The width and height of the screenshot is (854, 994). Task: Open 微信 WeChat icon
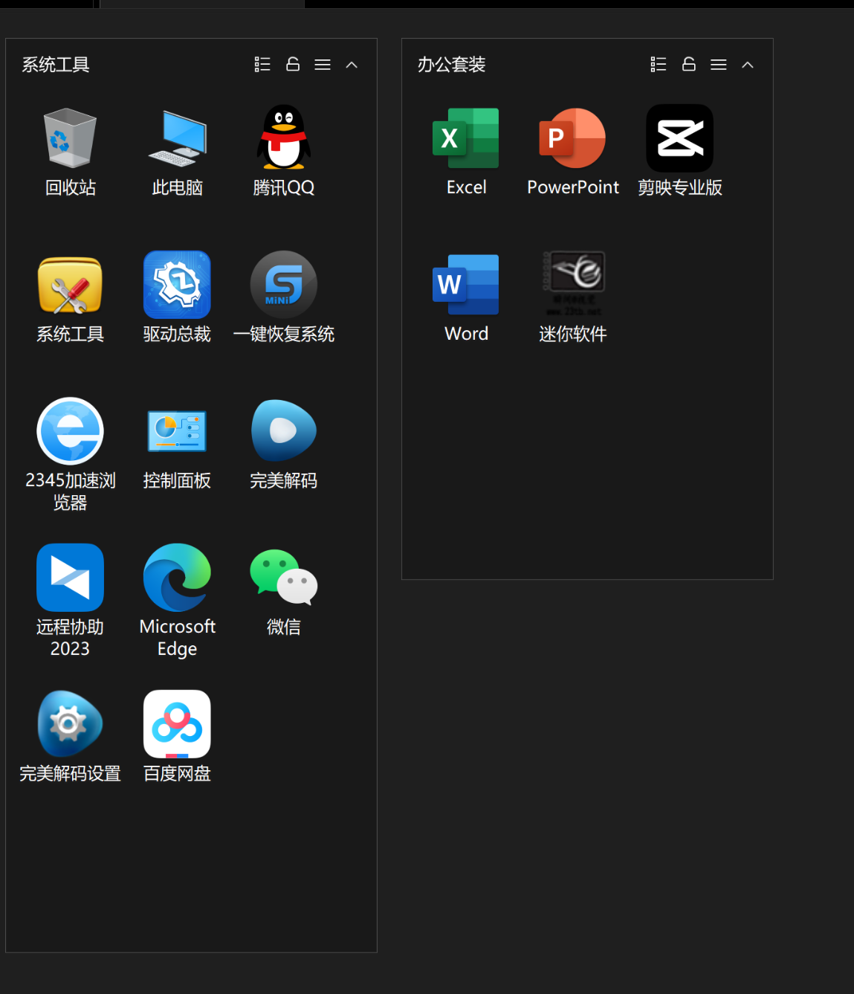pyautogui.click(x=284, y=578)
